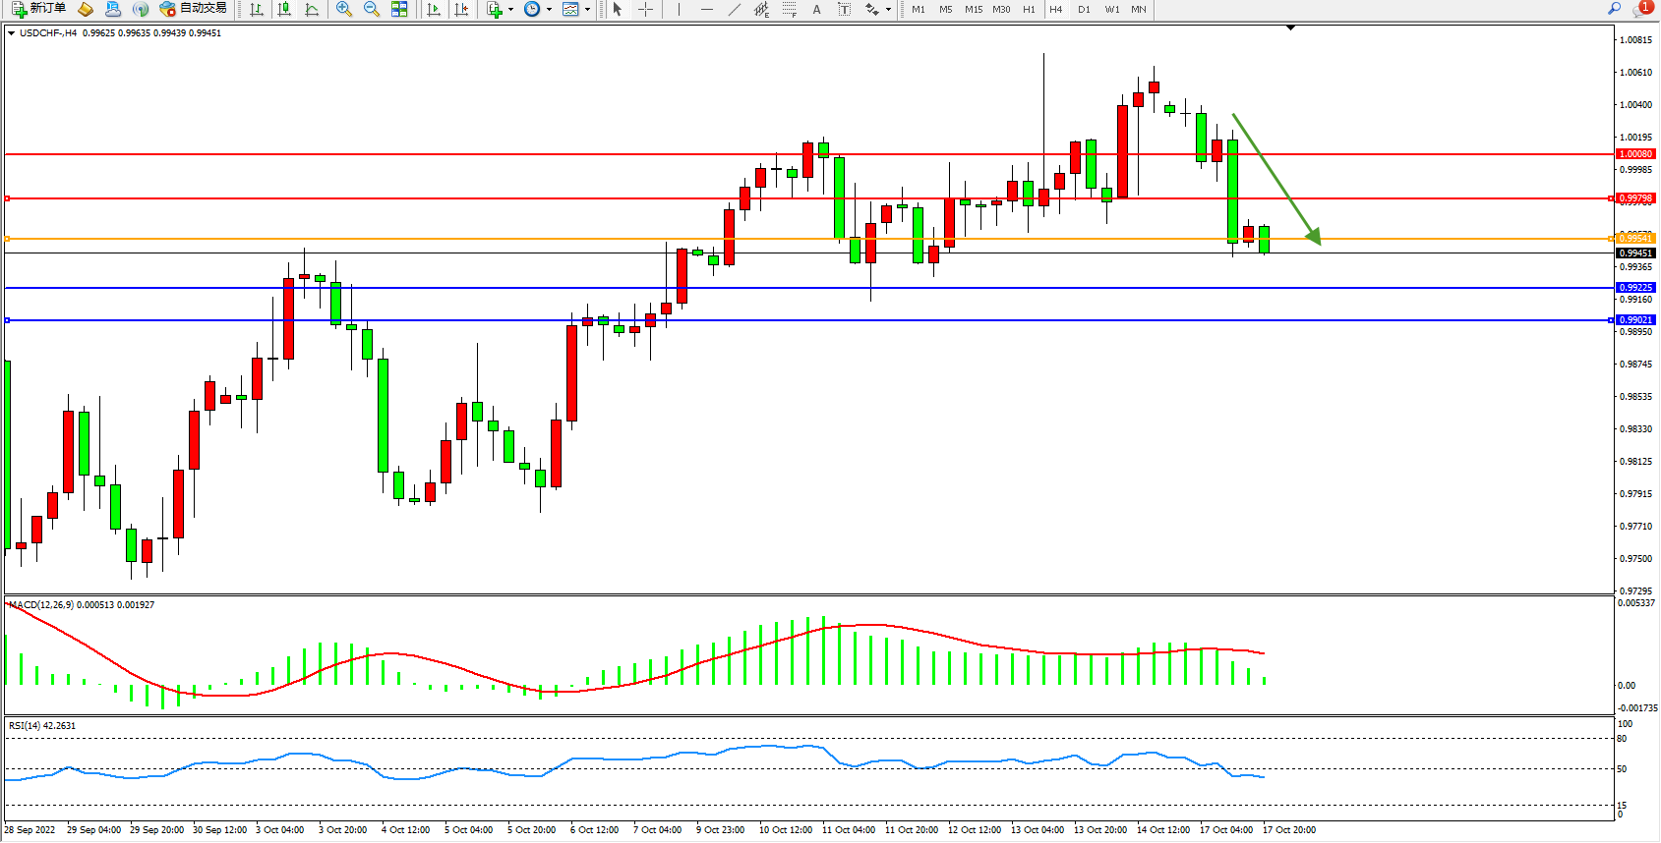This screenshot has height=843, width=1661.
Task: Tile chart windows with the grid icon
Action: [x=399, y=9]
